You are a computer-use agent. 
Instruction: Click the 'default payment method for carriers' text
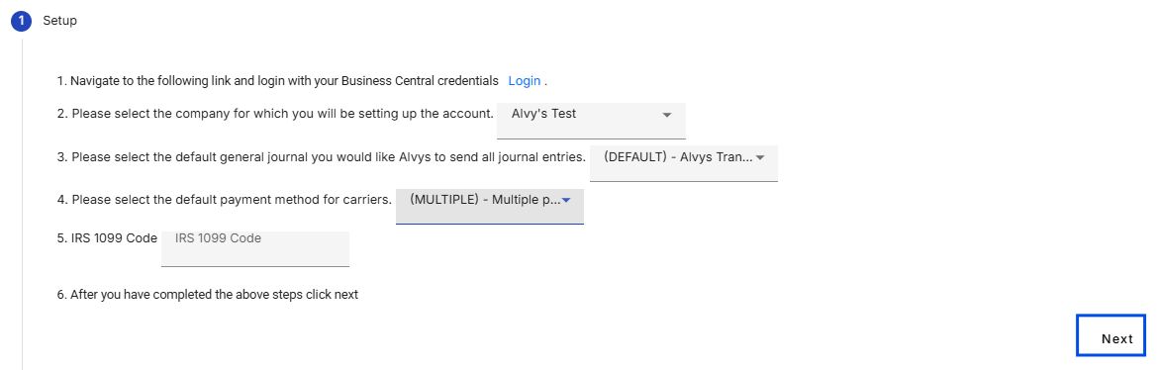click(225, 200)
